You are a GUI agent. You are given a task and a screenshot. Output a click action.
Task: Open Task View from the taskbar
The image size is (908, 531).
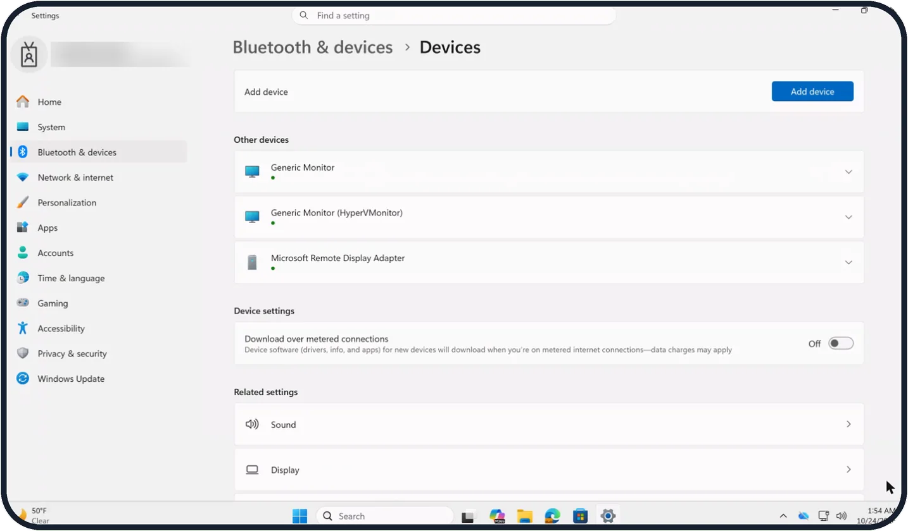pyautogui.click(x=468, y=516)
